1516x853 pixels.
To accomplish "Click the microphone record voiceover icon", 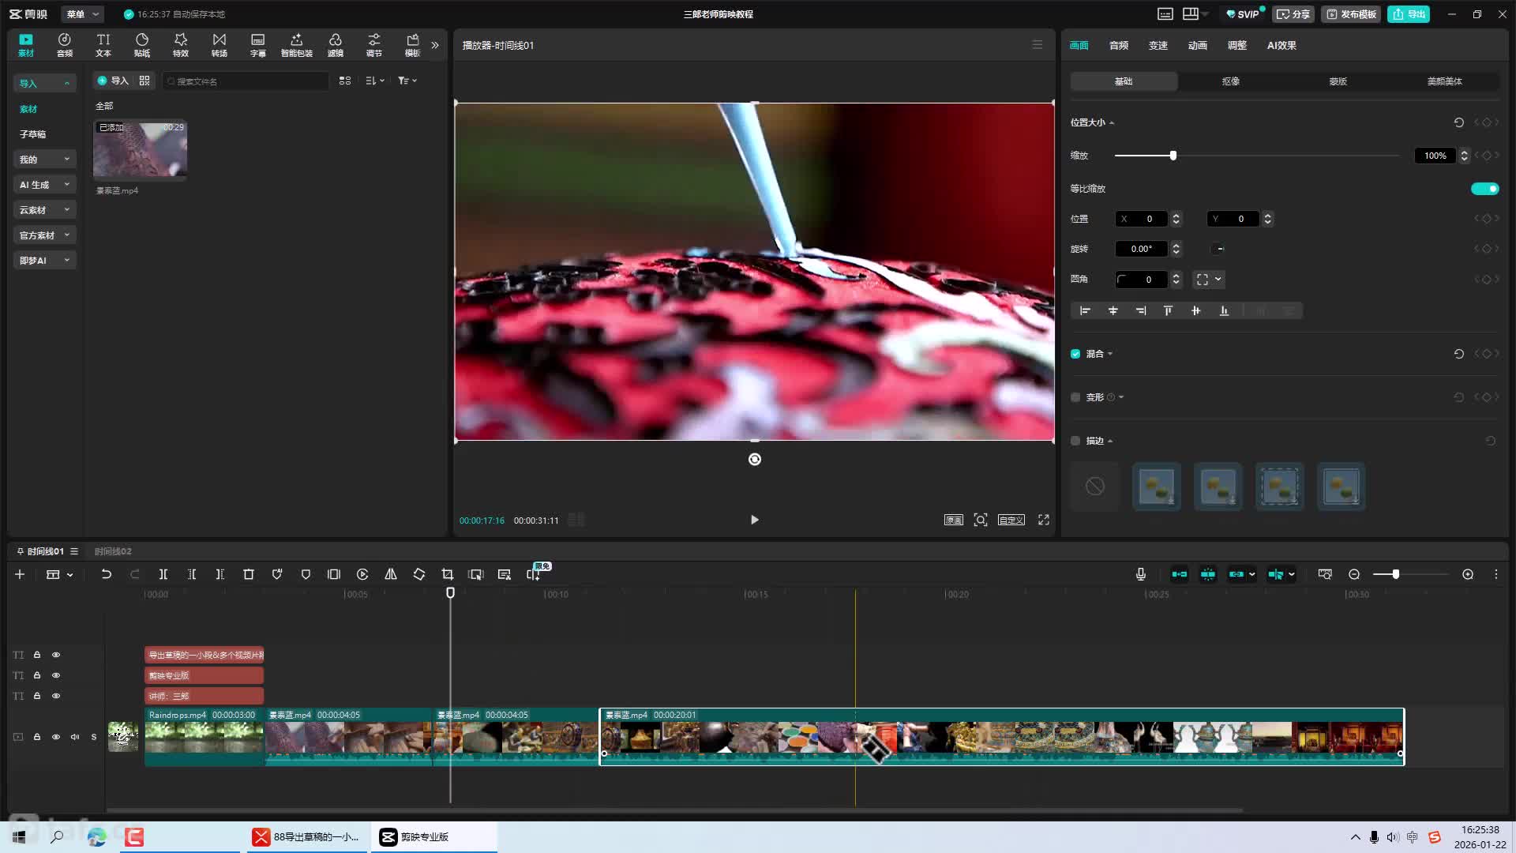I will coord(1141,574).
